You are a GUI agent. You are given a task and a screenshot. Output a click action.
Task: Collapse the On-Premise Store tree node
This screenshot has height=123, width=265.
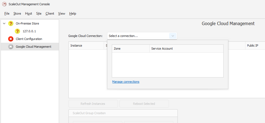pos(4,23)
